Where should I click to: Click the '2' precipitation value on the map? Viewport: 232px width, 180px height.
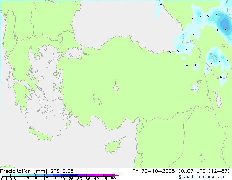(x=216, y=15)
